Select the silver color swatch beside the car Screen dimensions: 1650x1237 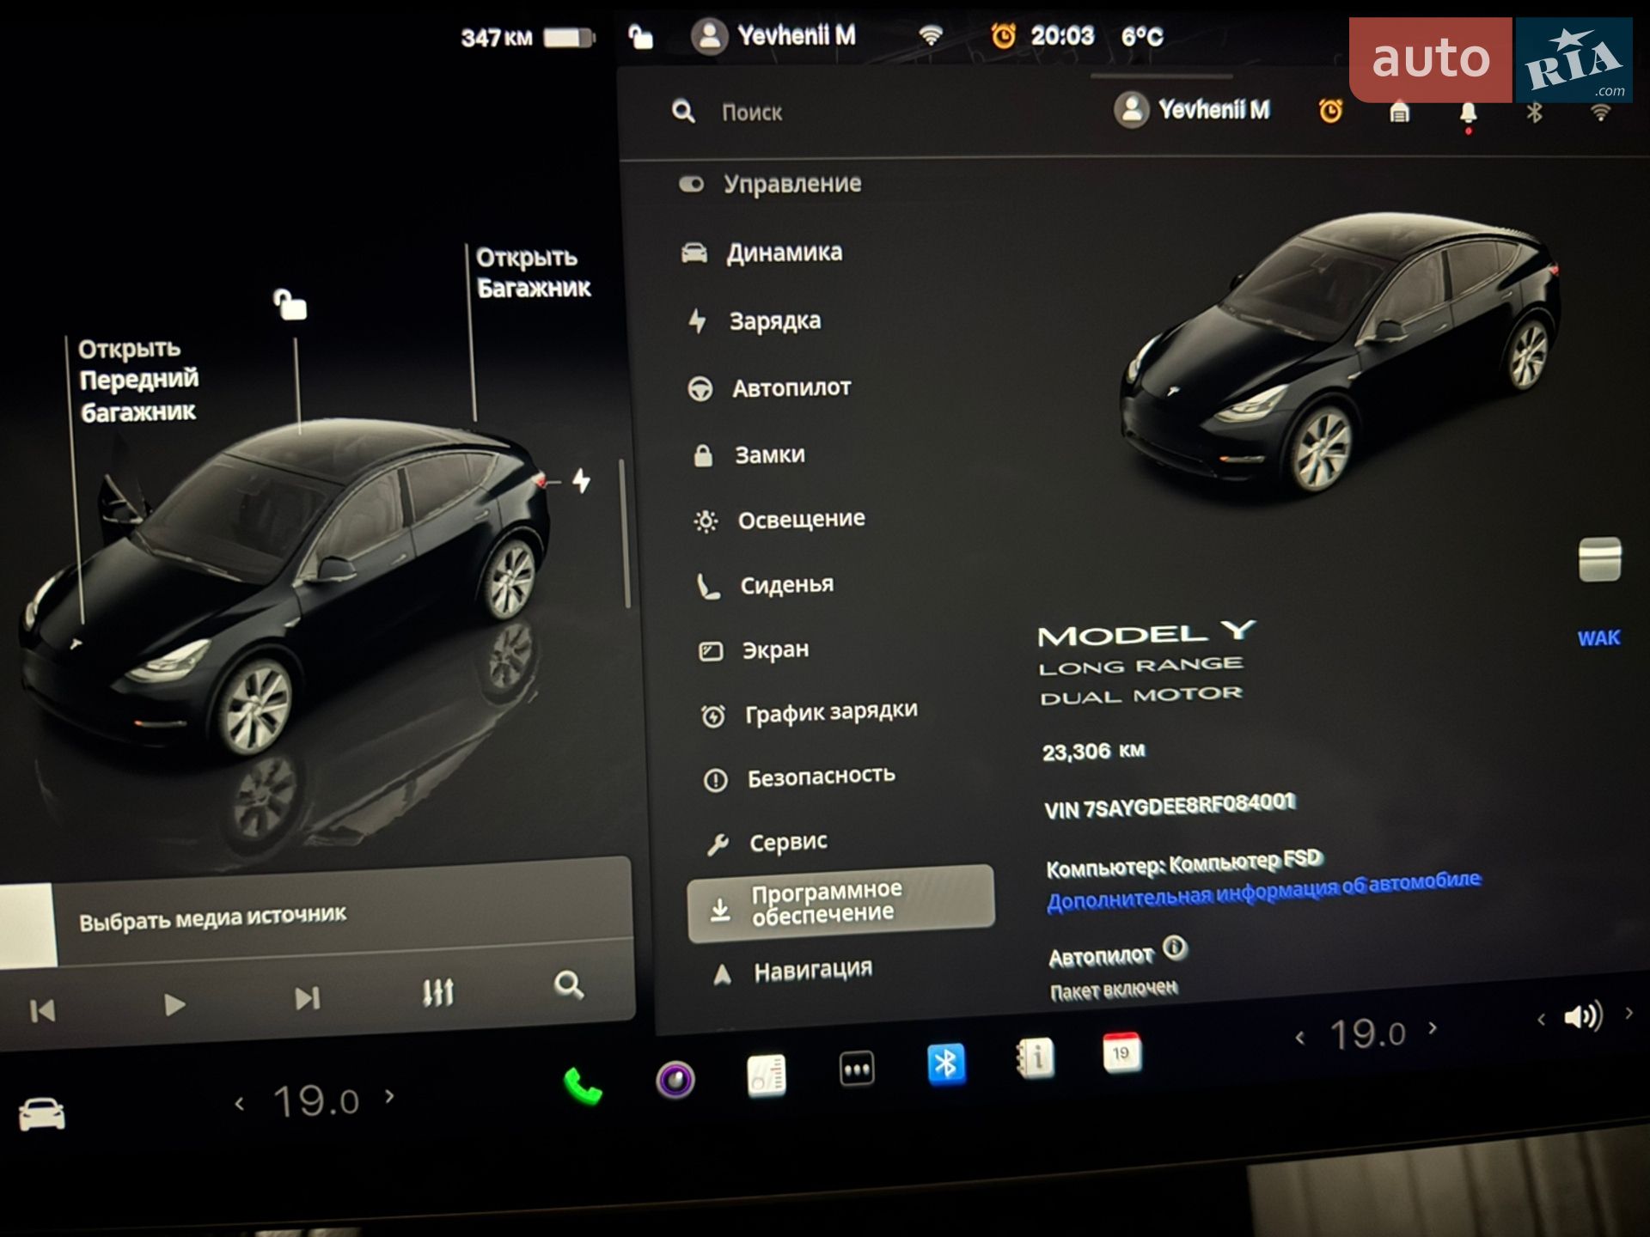(x=1599, y=560)
